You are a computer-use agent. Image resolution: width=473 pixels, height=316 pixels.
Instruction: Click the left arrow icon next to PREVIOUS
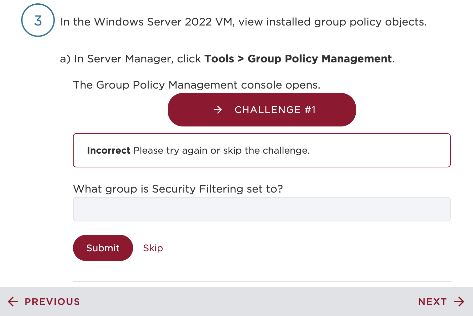[x=12, y=302]
